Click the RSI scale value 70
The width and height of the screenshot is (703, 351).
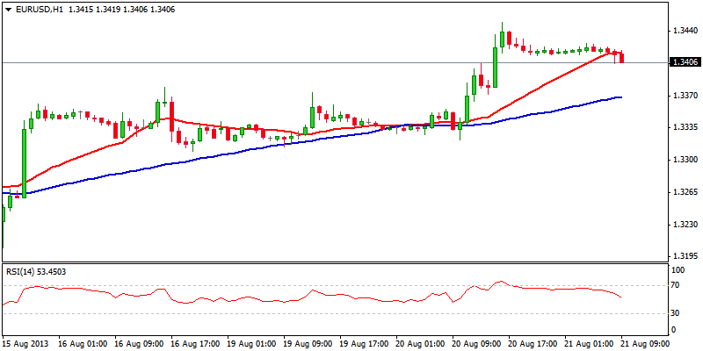[x=677, y=284]
